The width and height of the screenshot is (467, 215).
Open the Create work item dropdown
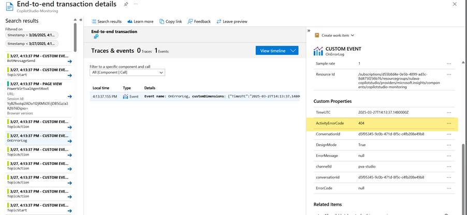(x=334, y=35)
